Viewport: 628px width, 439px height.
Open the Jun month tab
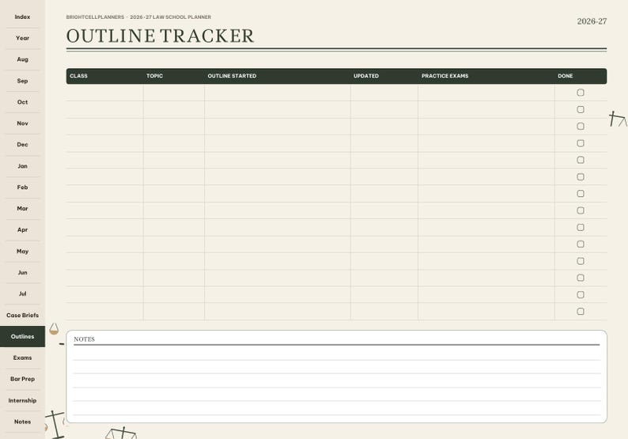pos(22,273)
